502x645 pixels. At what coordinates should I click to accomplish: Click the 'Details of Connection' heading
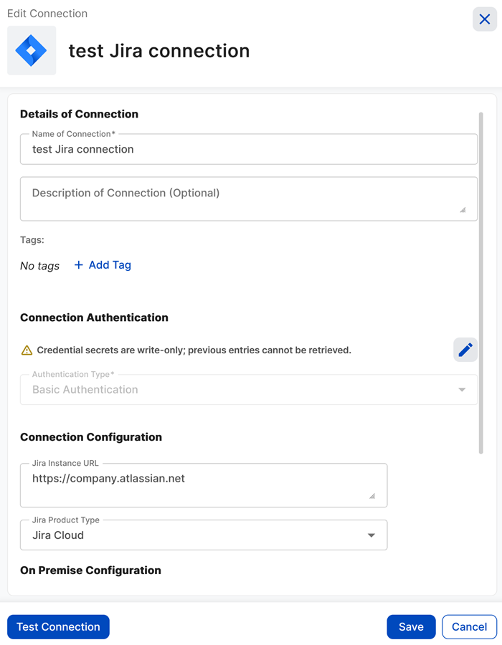coord(79,114)
